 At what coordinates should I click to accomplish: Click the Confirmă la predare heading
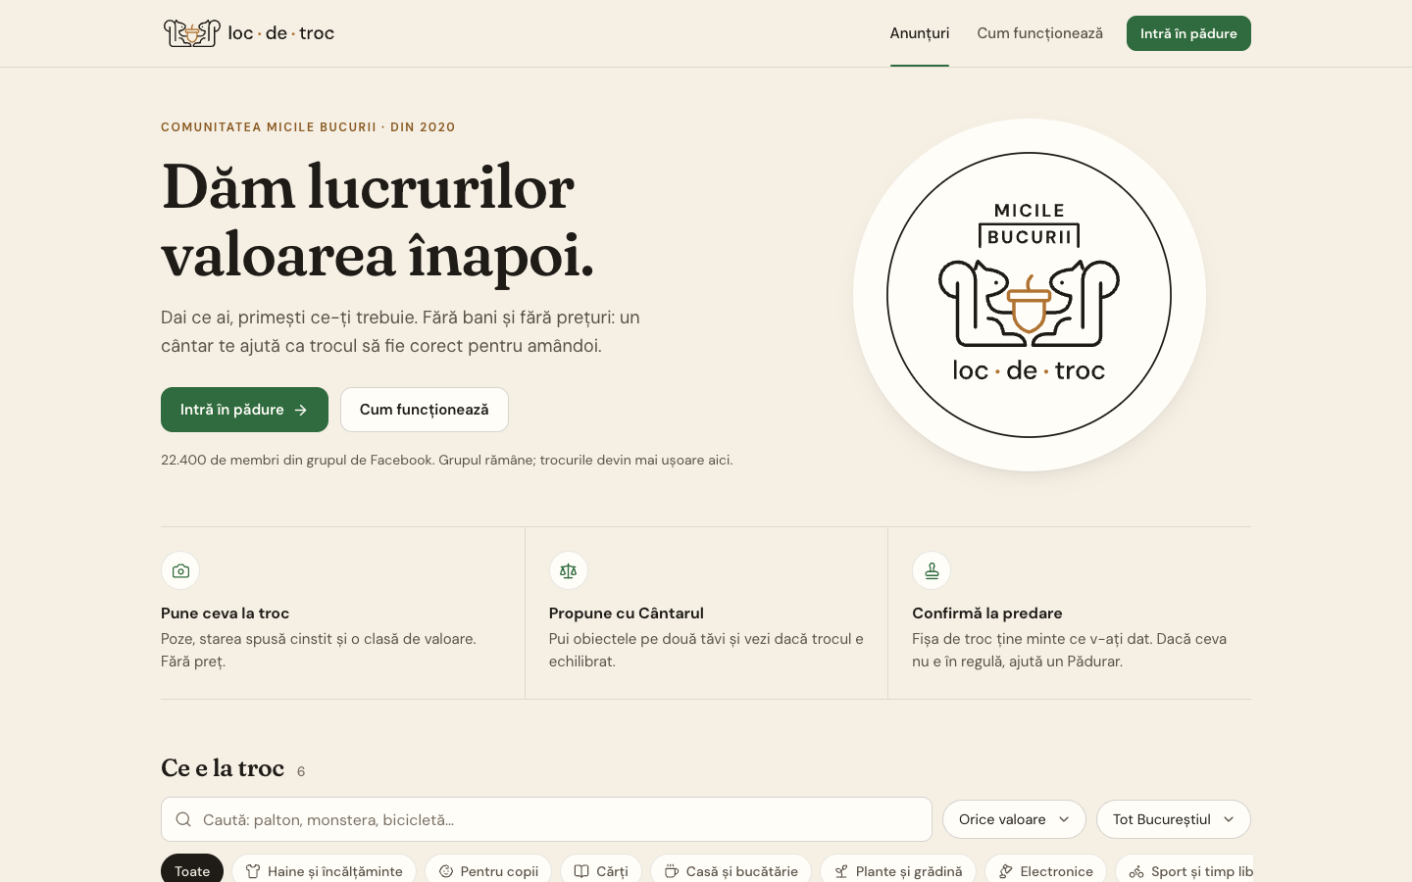click(x=987, y=613)
